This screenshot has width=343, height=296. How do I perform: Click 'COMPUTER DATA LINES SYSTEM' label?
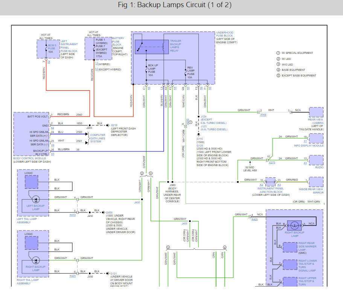98,138
